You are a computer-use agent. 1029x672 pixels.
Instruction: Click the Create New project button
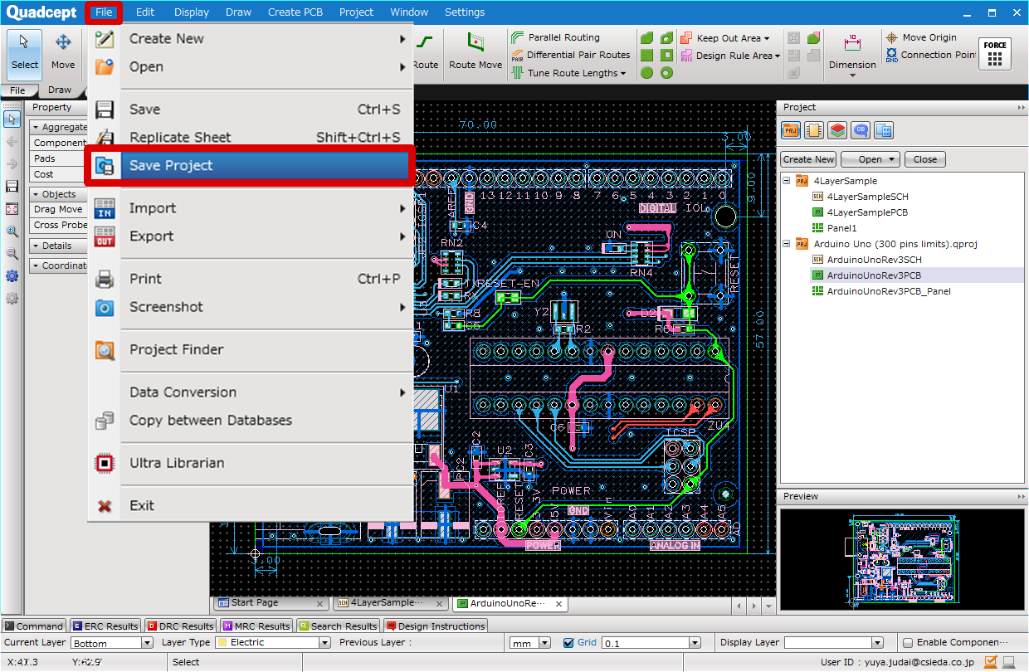pos(808,159)
